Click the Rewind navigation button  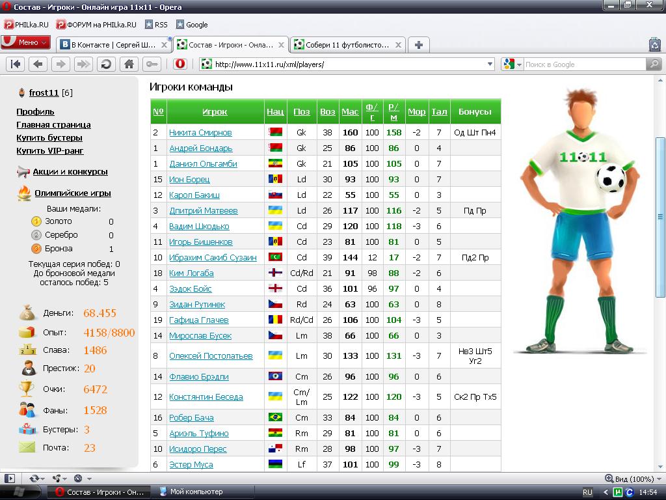pyautogui.click(x=16, y=64)
